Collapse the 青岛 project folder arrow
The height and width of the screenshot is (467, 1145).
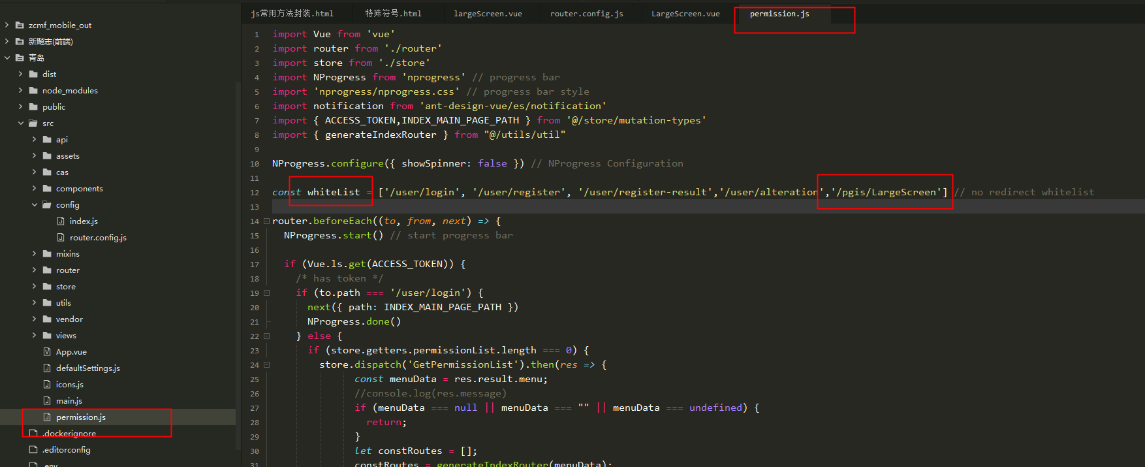coord(7,57)
